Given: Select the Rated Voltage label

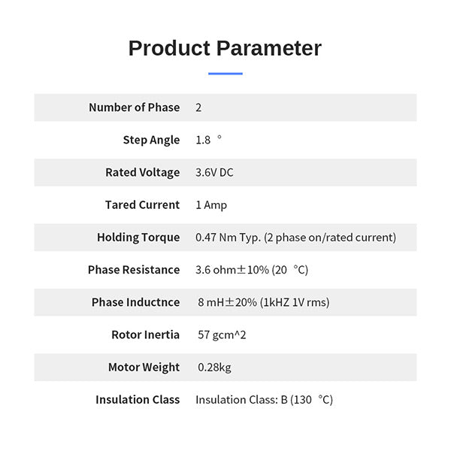Looking at the screenshot, I should (142, 172).
